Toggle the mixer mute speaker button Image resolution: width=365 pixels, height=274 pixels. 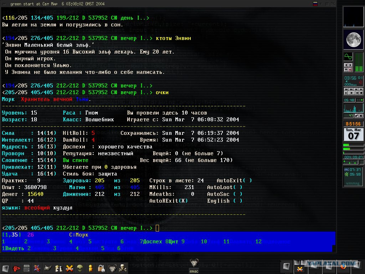coord(351,70)
